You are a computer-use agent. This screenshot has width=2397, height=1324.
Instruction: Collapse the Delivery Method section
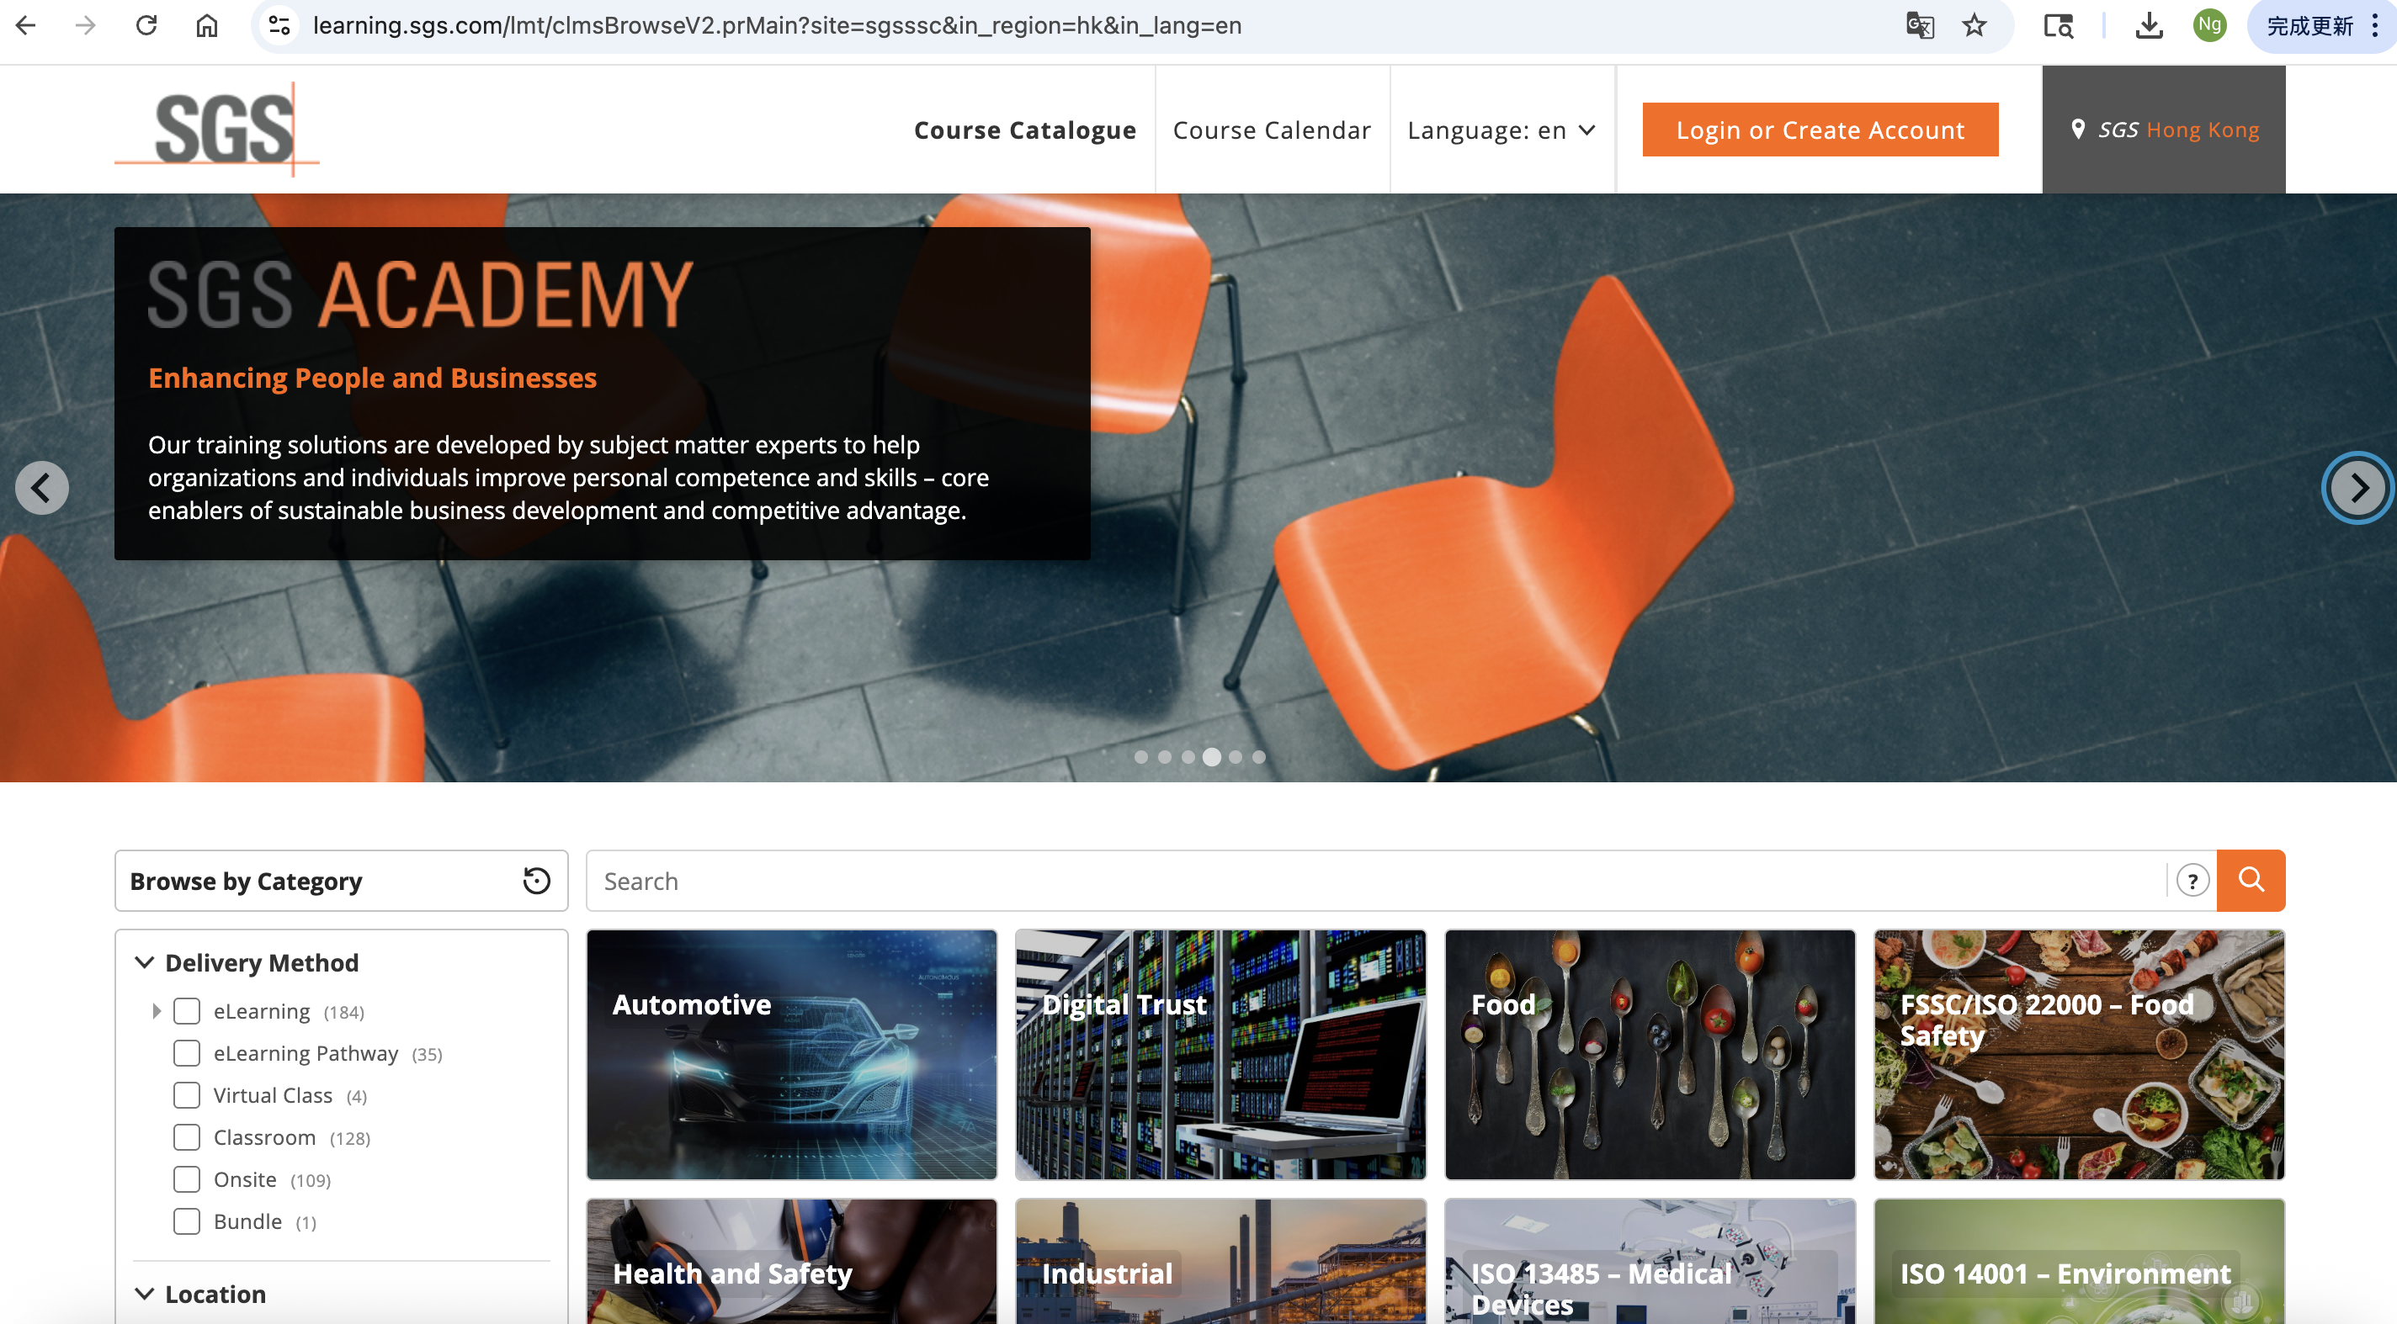point(144,961)
